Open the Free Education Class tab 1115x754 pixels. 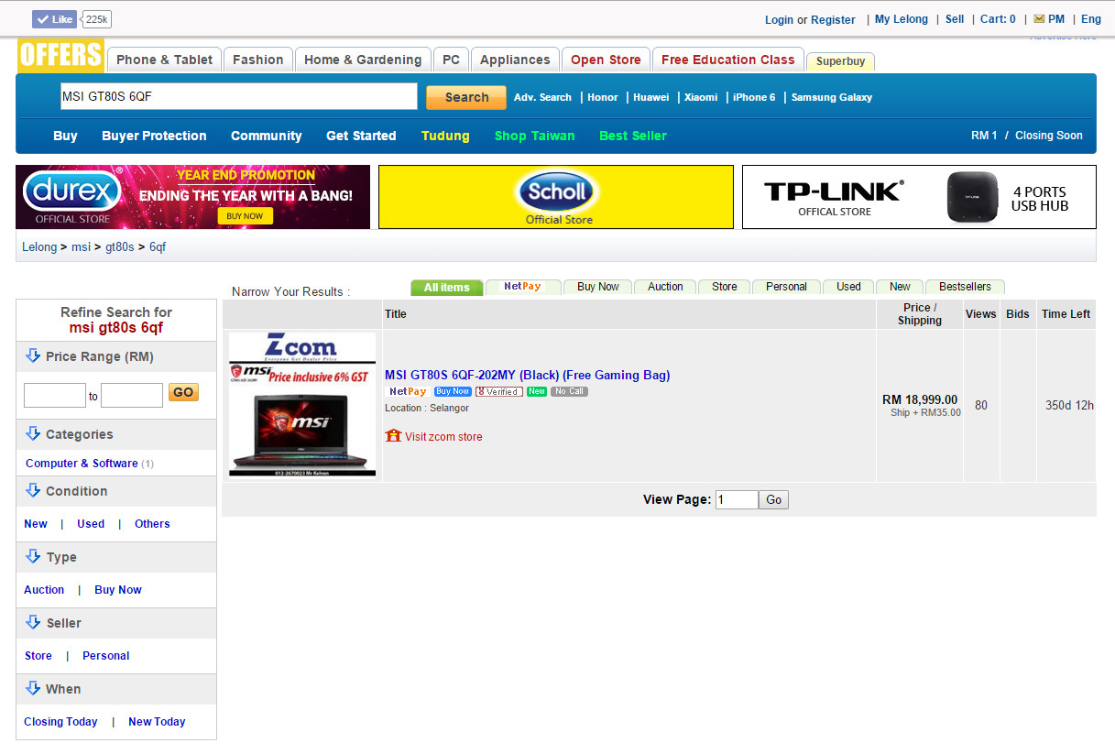(728, 60)
